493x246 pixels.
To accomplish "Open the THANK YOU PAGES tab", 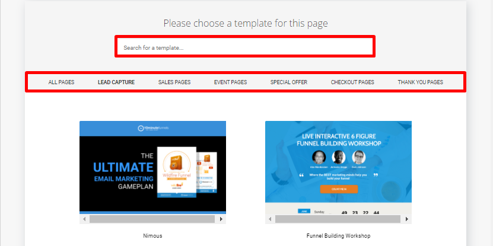I will pyautogui.click(x=421, y=82).
